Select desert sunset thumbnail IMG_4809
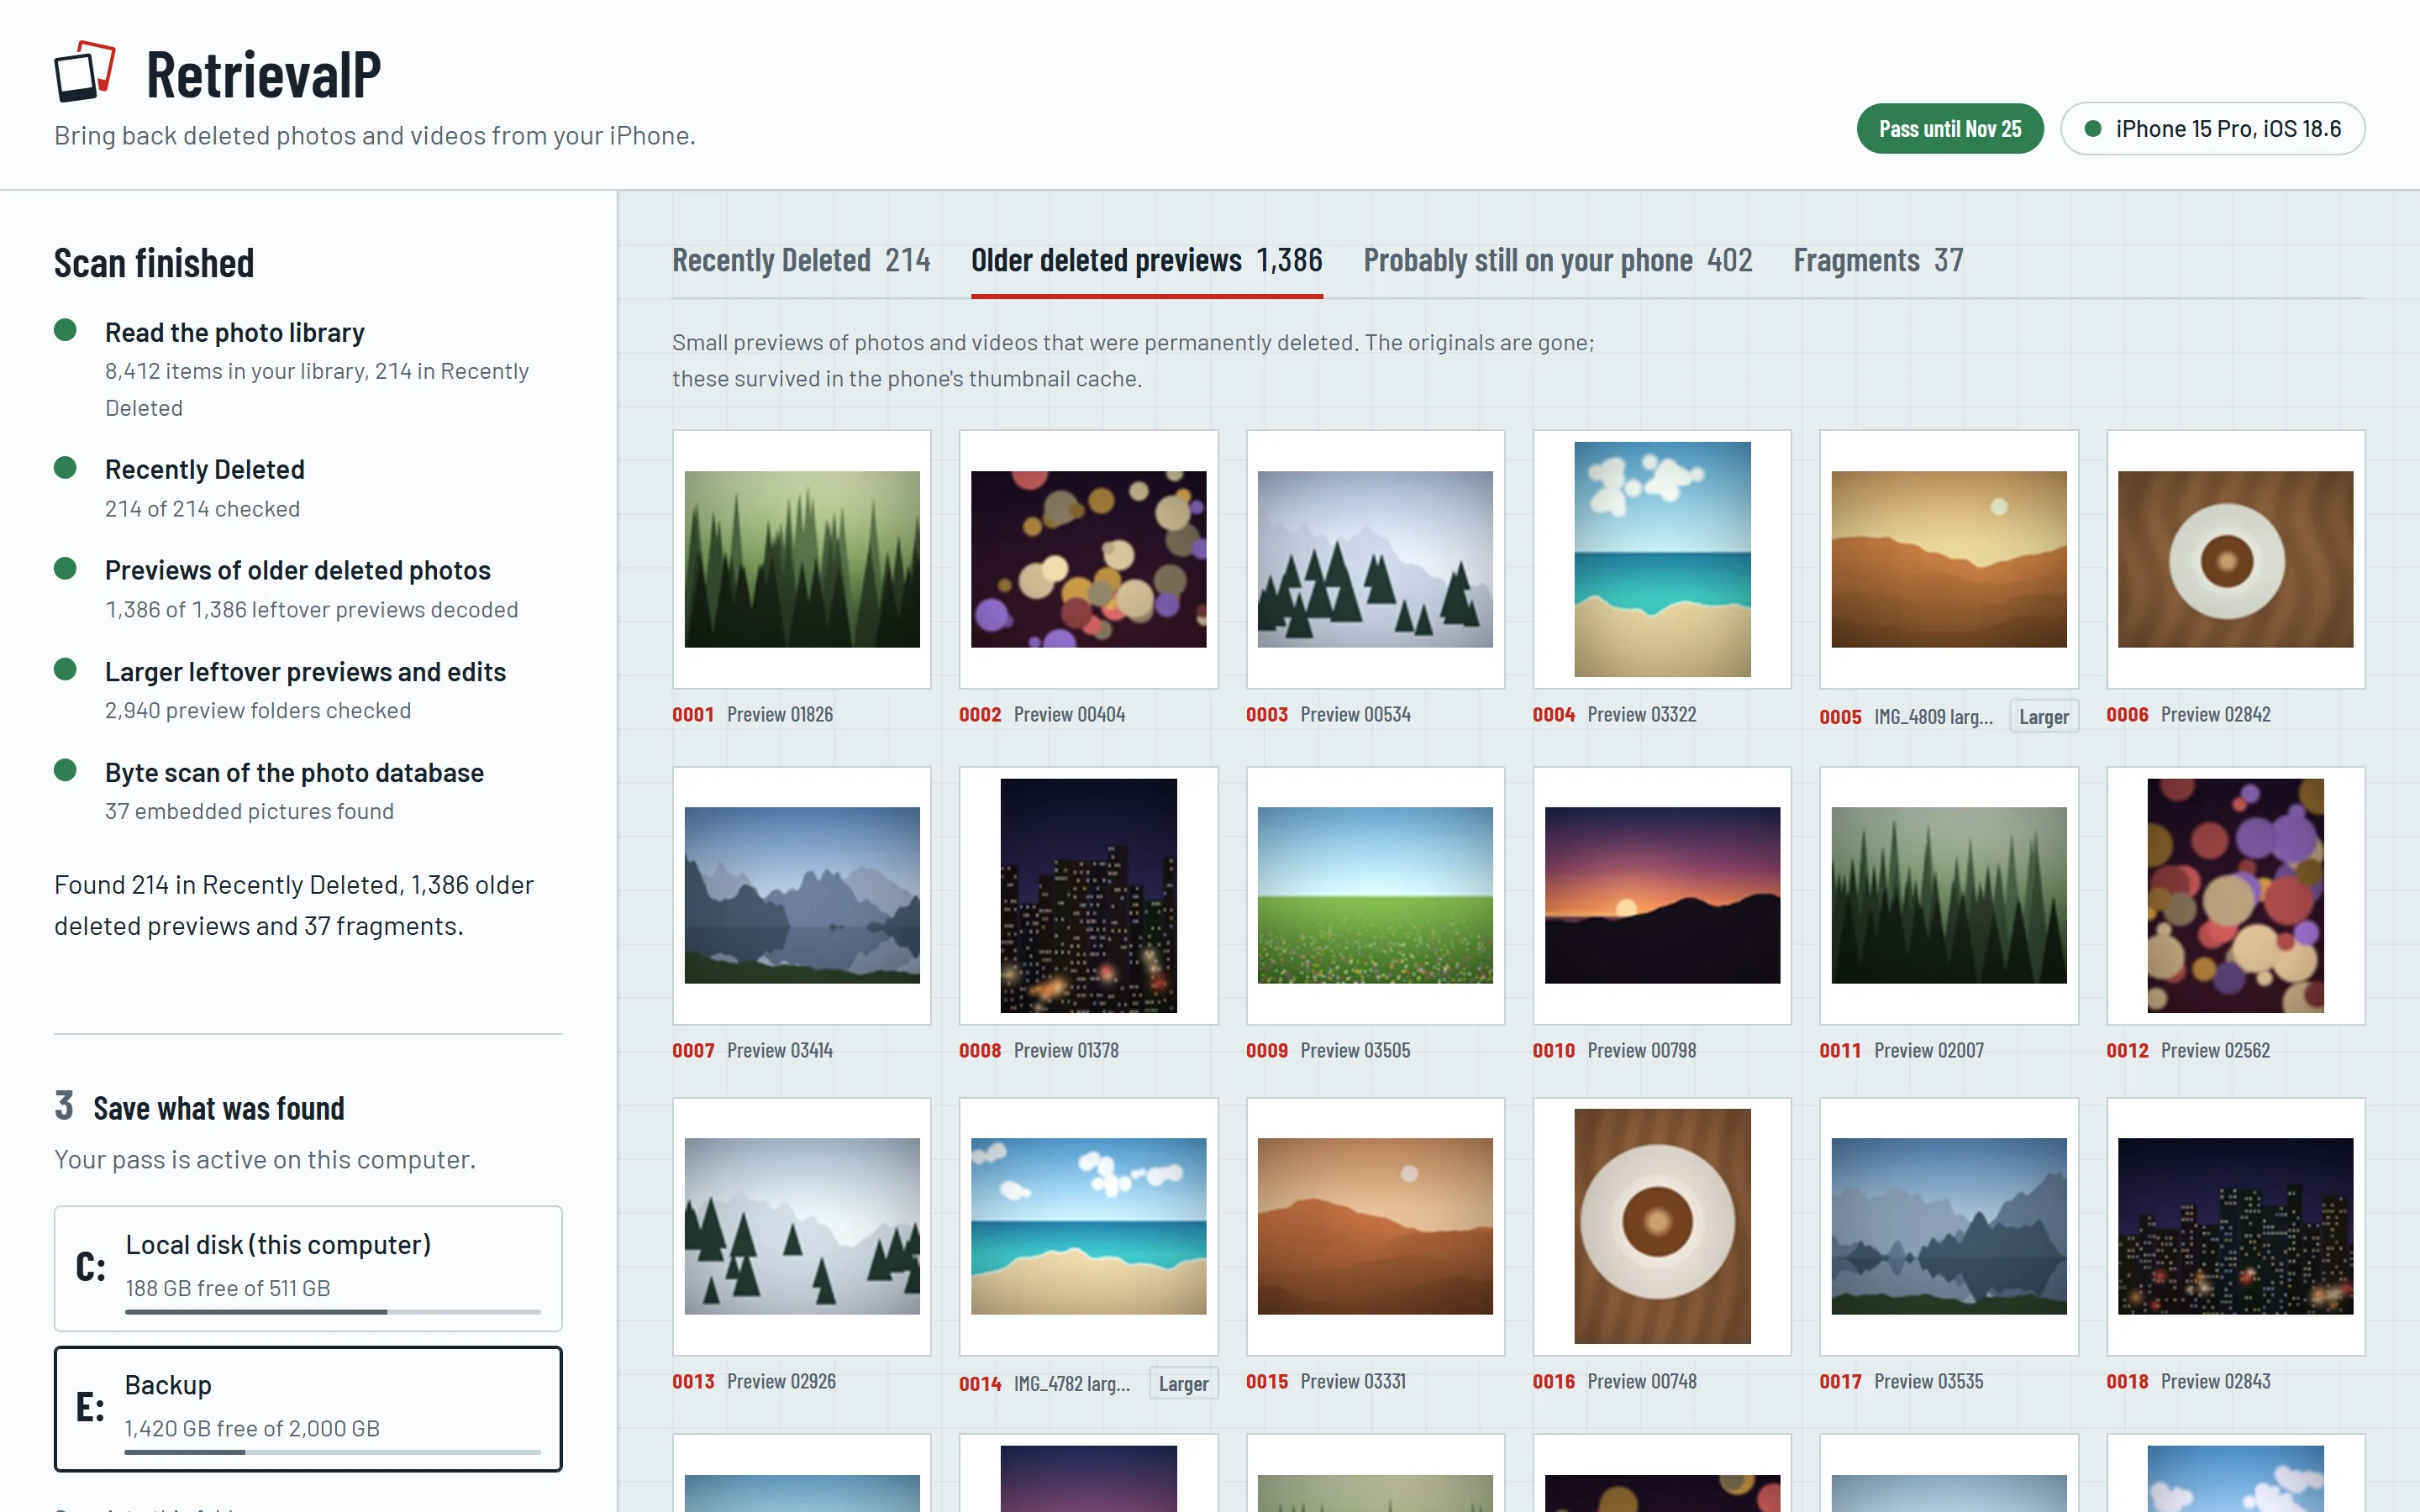Screen dimensions: 2420x1512 [x=1949, y=559]
